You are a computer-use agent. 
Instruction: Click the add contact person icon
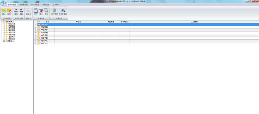[16, 11]
